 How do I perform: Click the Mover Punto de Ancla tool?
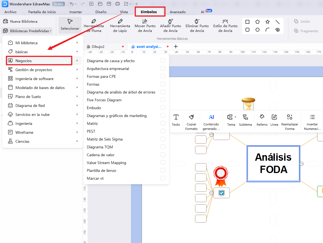(145, 25)
